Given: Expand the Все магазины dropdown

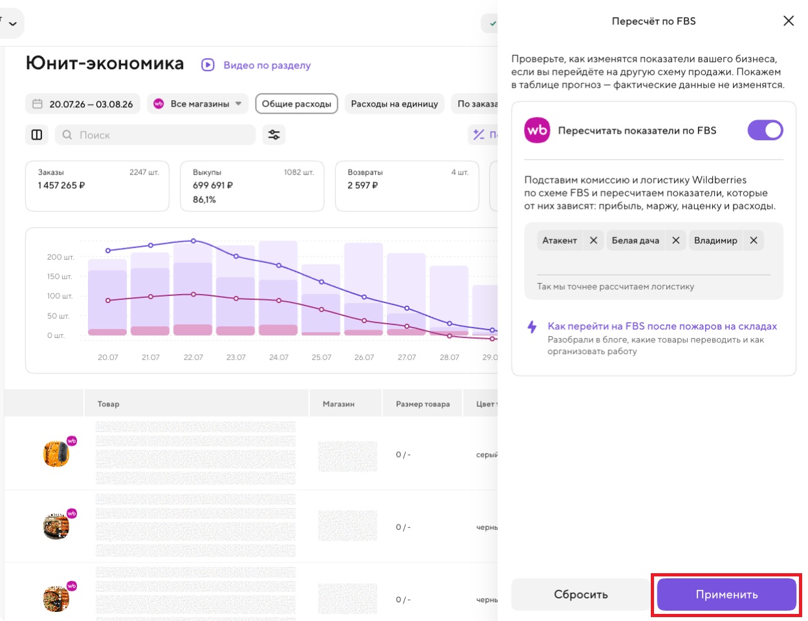Looking at the screenshot, I should pos(197,103).
